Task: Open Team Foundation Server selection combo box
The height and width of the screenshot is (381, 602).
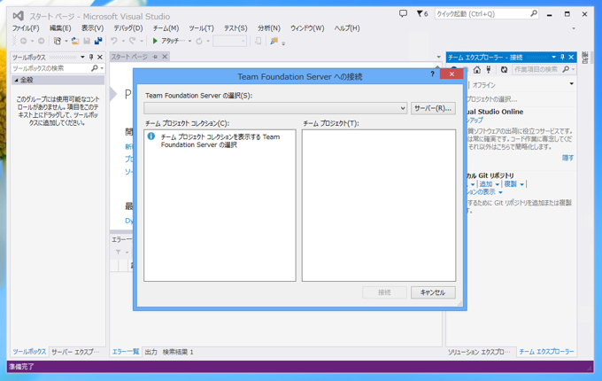Action: (275, 108)
